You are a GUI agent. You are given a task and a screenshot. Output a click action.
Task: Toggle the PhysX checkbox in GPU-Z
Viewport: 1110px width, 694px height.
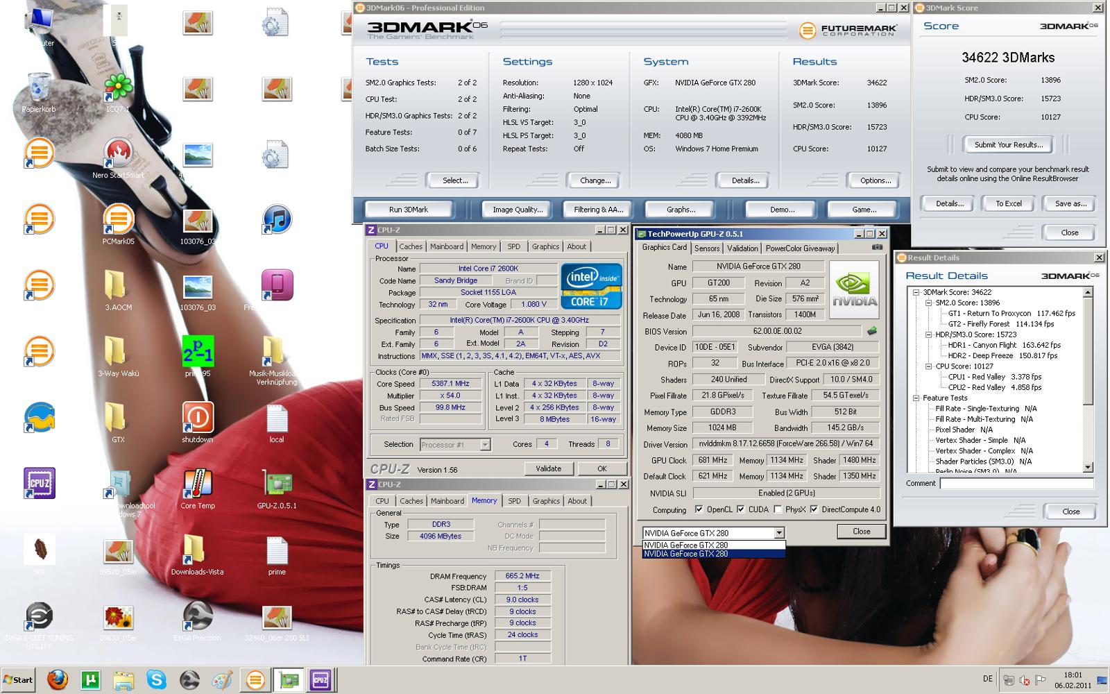tap(778, 509)
